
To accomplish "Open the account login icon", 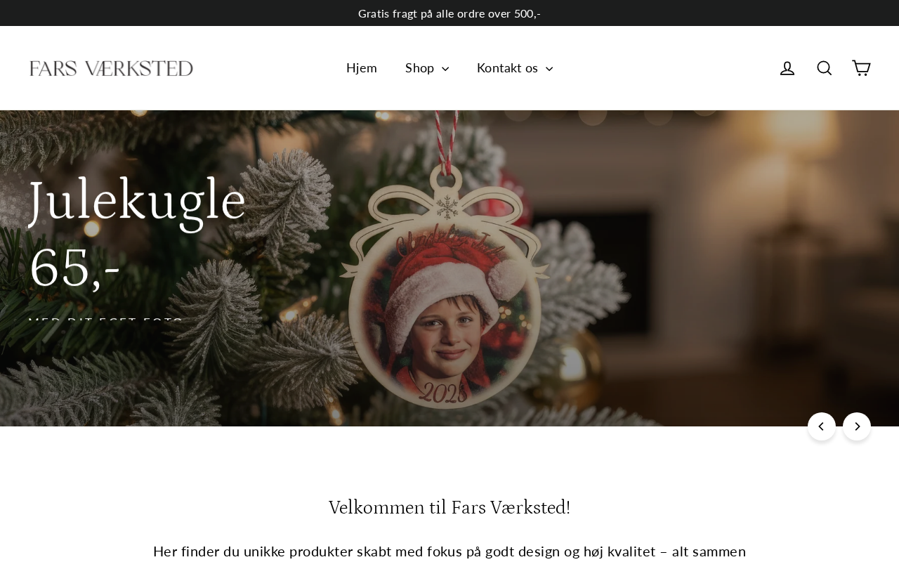I will click(x=787, y=68).
